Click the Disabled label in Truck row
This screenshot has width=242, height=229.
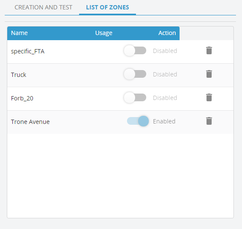[x=165, y=74]
